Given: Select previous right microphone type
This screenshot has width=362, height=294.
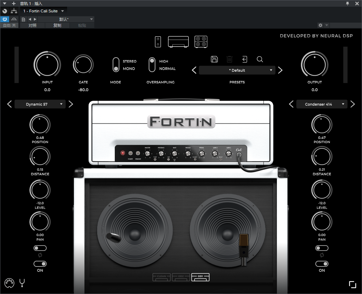Looking at the screenshot, I should coord(291,104).
